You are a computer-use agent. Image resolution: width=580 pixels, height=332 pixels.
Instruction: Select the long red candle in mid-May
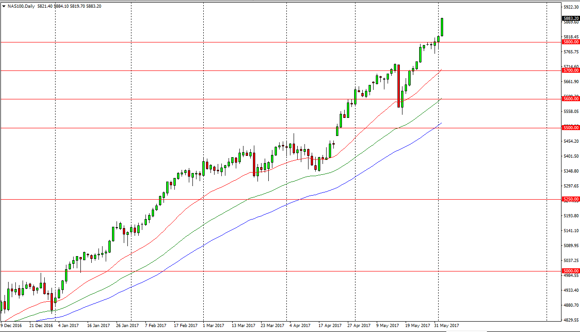click(x=398, y=86)
